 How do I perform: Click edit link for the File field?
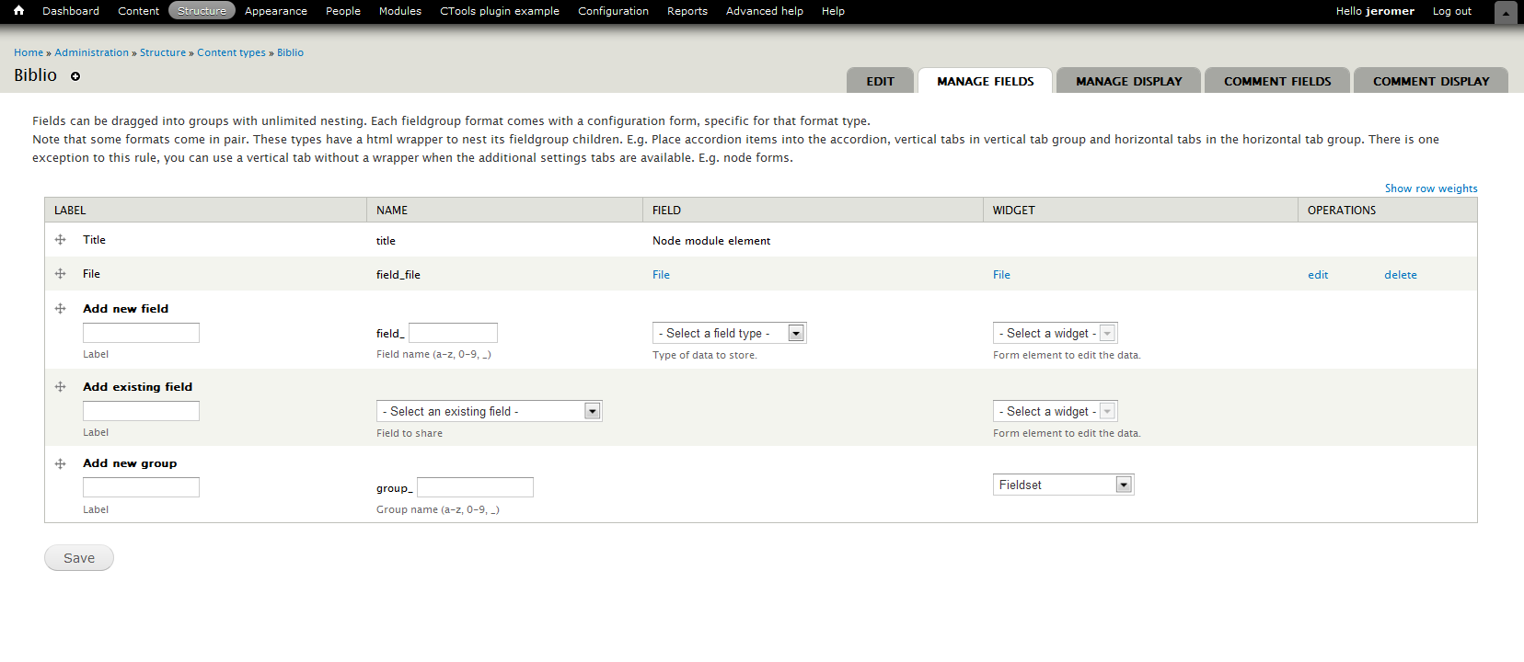click(1317, 275)
